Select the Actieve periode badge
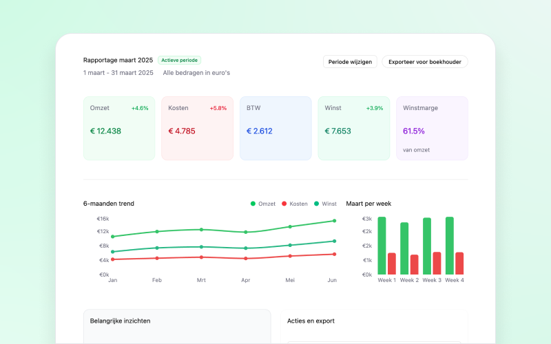Screen dimensions: 551x344 click(x=179, y=60)
